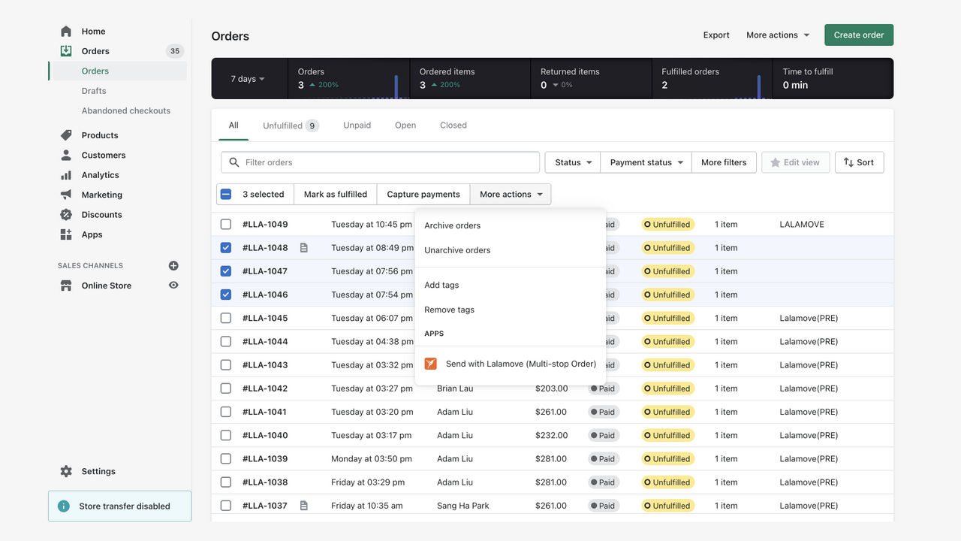Click the Create order button
The height and width of the screenshot is (541, 961).
pyautogui.click(x=858, y=35)
